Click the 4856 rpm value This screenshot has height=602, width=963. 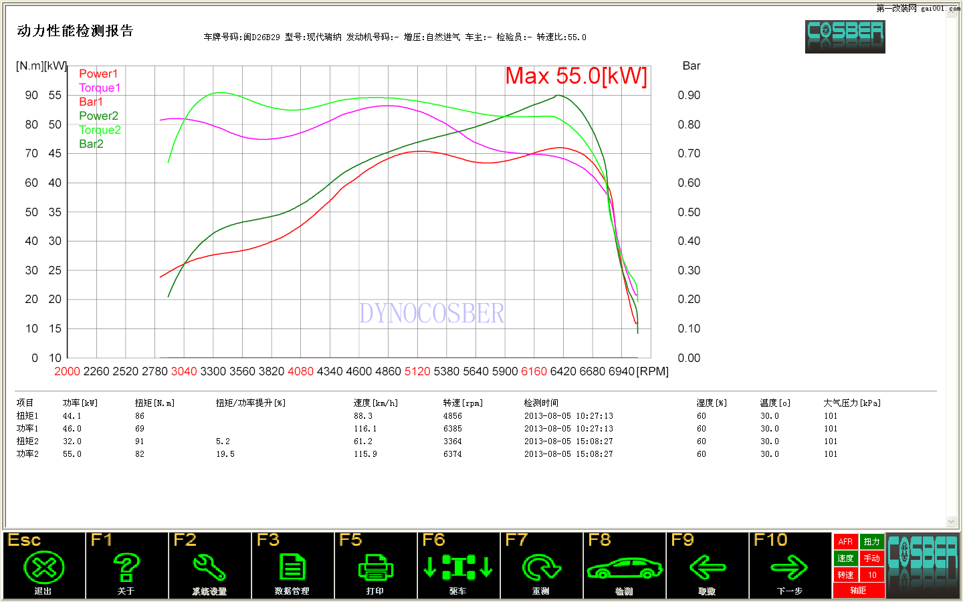point(453,416)
